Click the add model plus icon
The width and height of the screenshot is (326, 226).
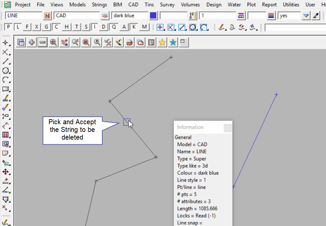(x=32, y=42)
